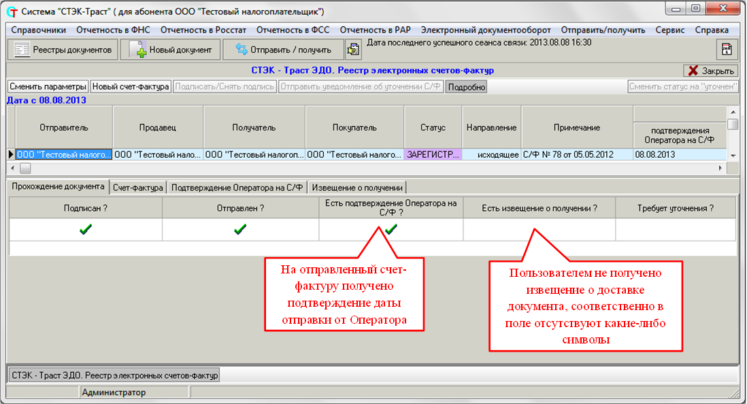Click the horizontal scrollbar thumb
The height and width of the screenshot is (404, 747).
click(x=25, y=168)
